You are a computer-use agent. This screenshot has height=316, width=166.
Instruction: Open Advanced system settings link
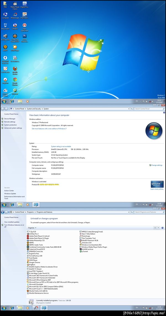[13, 128]
